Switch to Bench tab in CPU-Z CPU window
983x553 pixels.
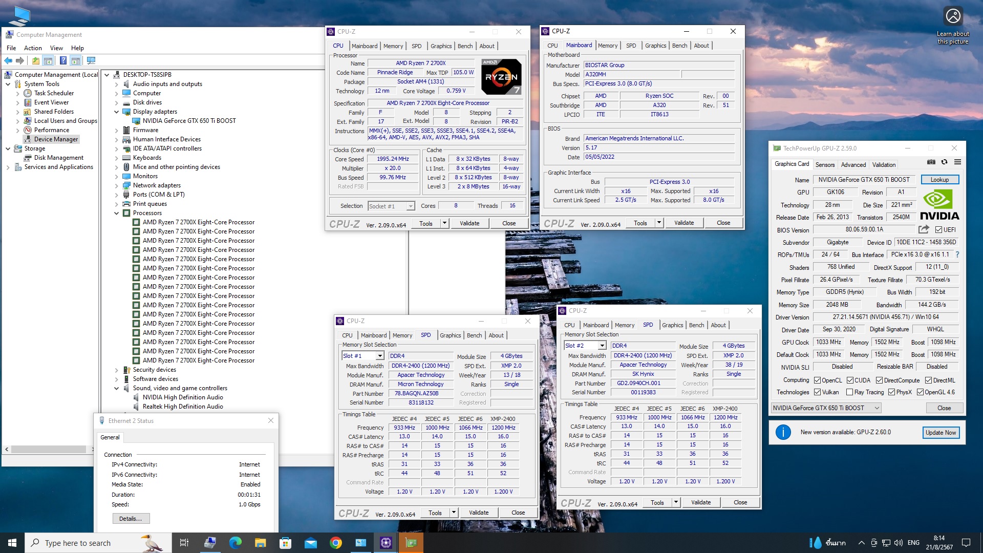point(465,46)
